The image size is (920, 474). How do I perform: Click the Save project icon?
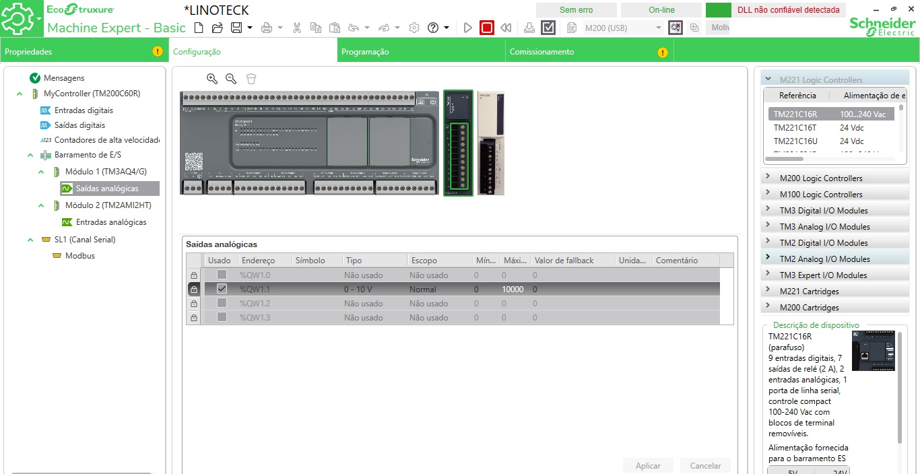coord(236,28)
